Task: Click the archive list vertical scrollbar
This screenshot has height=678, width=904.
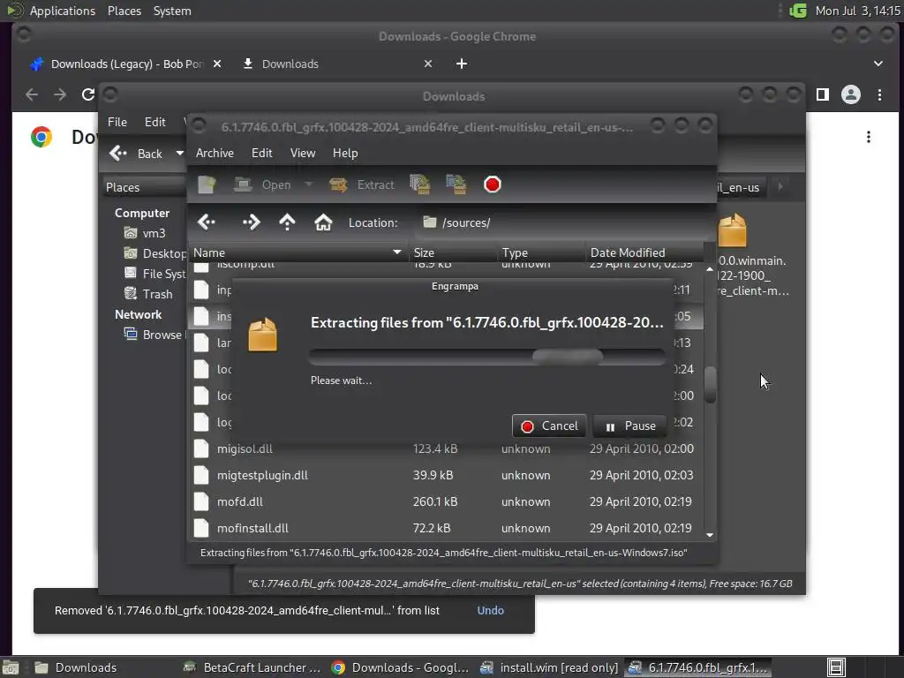Action: (710, 385)
